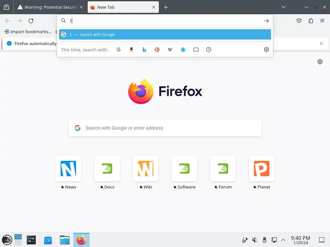Close the Warning: Potential Security tab
This screenshot has width=330, height=247.
[81, 7]
